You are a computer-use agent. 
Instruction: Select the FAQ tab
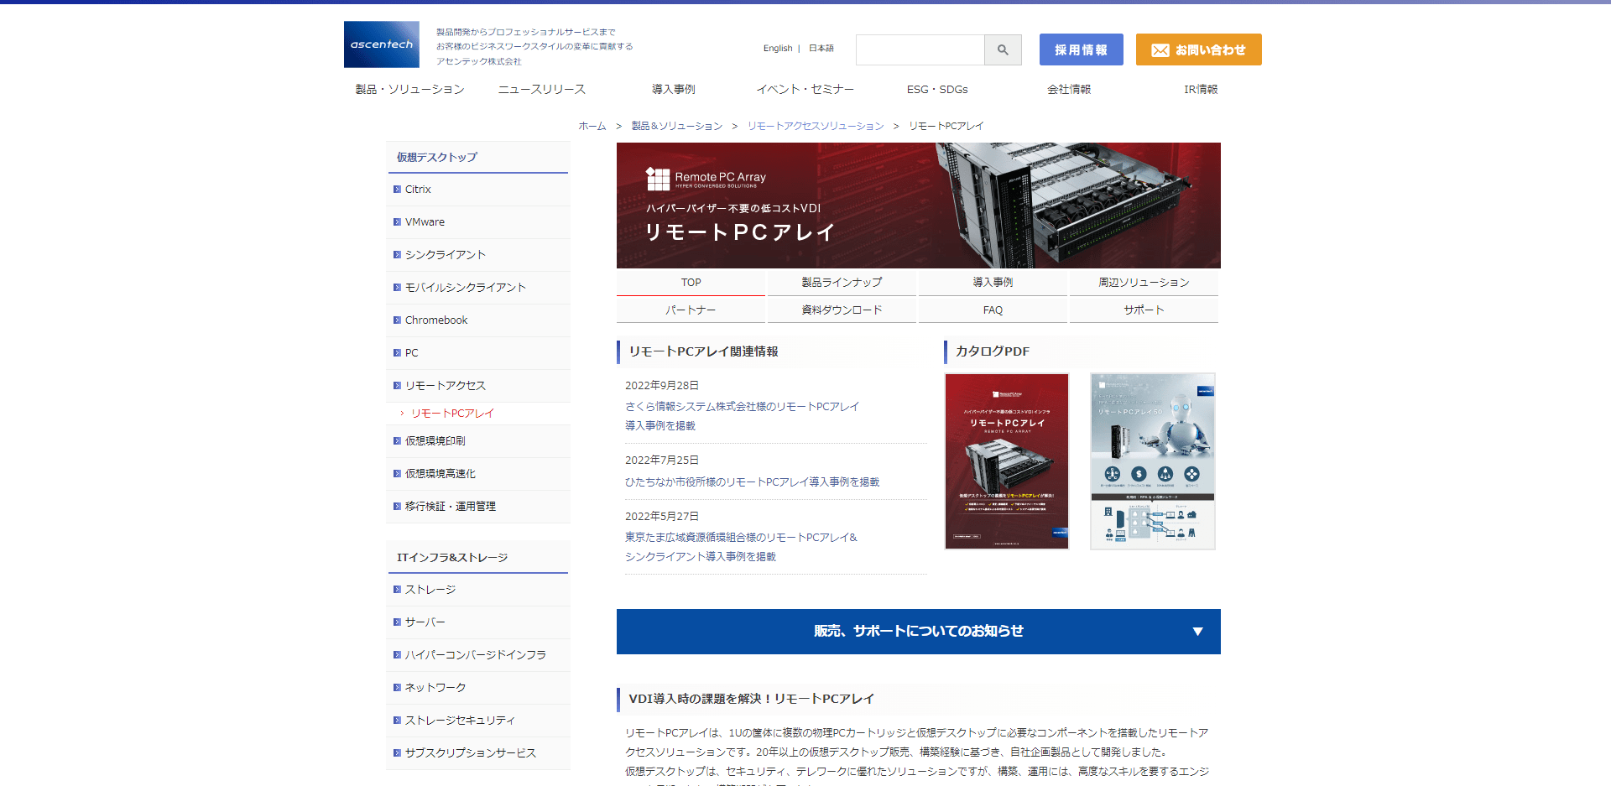click(993, 310)
